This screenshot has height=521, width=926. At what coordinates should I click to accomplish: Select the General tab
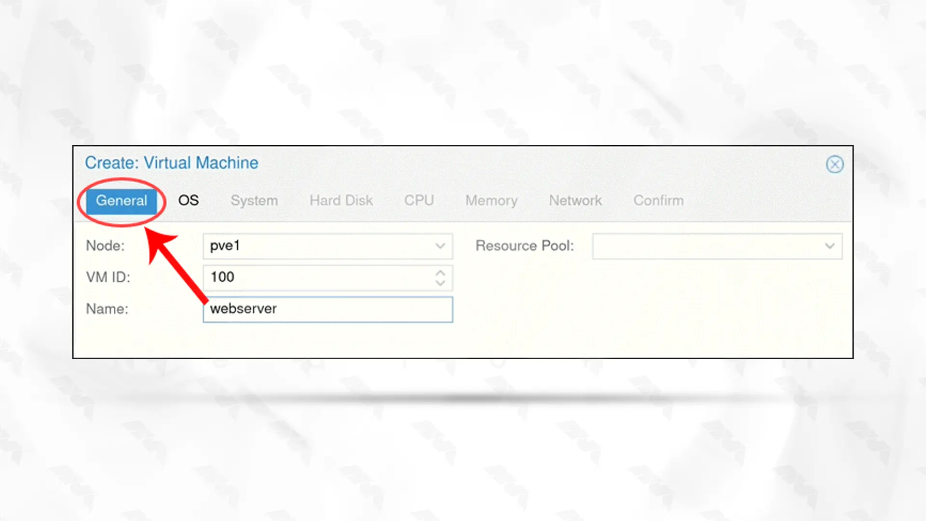[122, 201]
